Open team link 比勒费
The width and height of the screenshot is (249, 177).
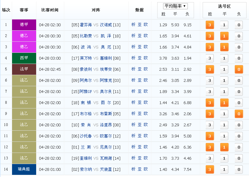(86, 36)
